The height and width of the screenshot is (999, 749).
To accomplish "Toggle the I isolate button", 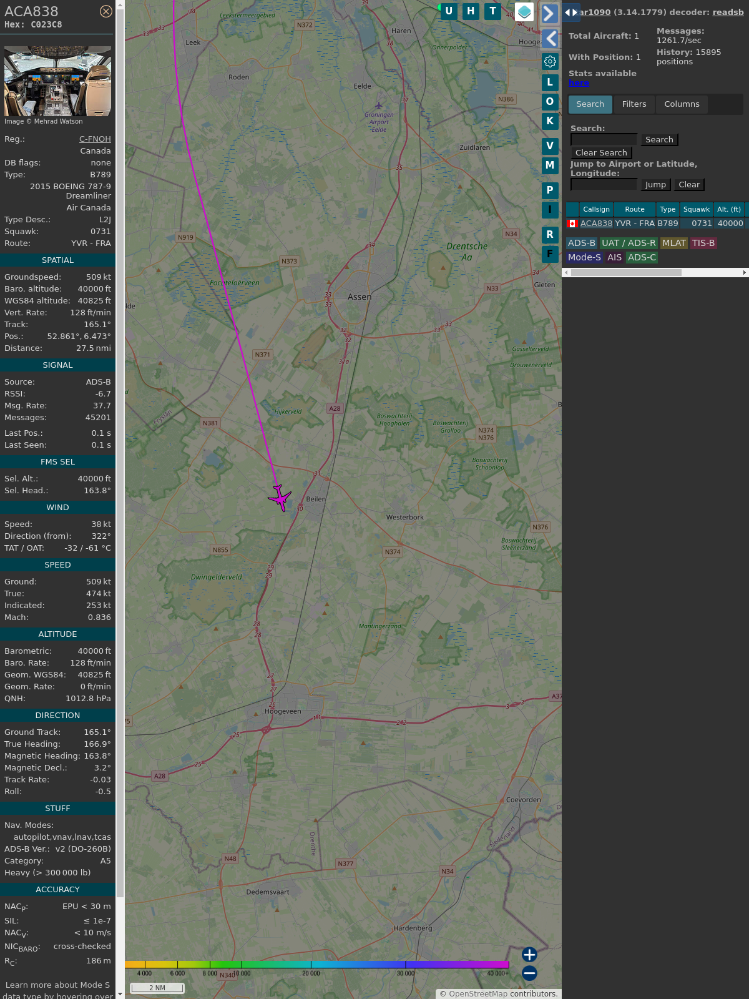I will coord(550,210).
